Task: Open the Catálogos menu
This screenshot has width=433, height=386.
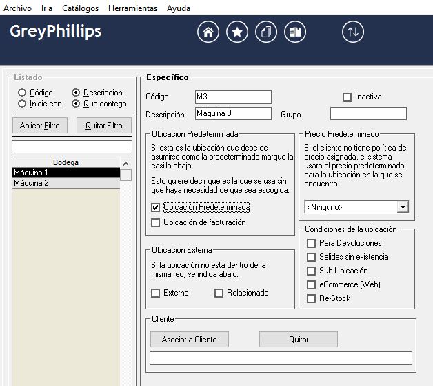Action: tap(80, 8)
